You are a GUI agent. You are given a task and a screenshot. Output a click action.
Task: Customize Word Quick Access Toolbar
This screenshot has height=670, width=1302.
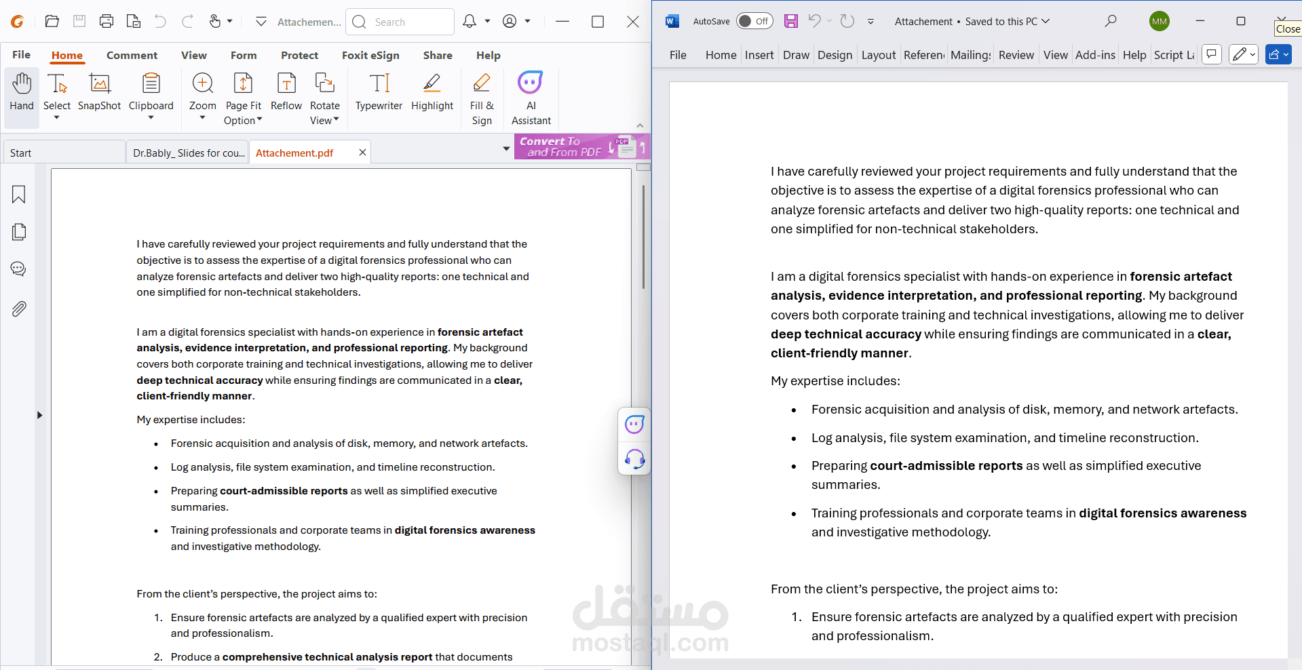(870, 22)
